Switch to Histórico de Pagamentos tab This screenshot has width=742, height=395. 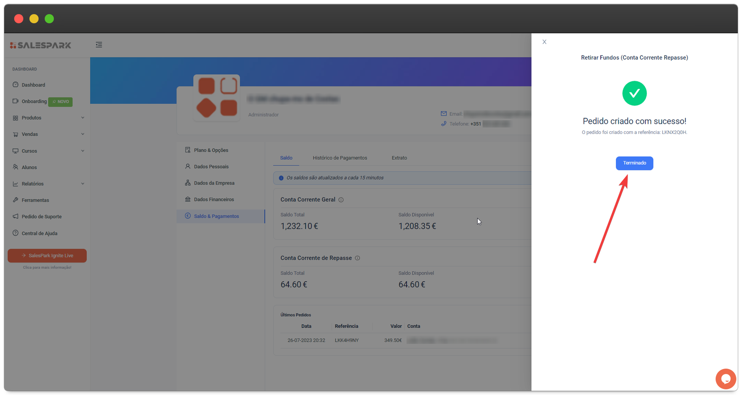coord(340,158)
